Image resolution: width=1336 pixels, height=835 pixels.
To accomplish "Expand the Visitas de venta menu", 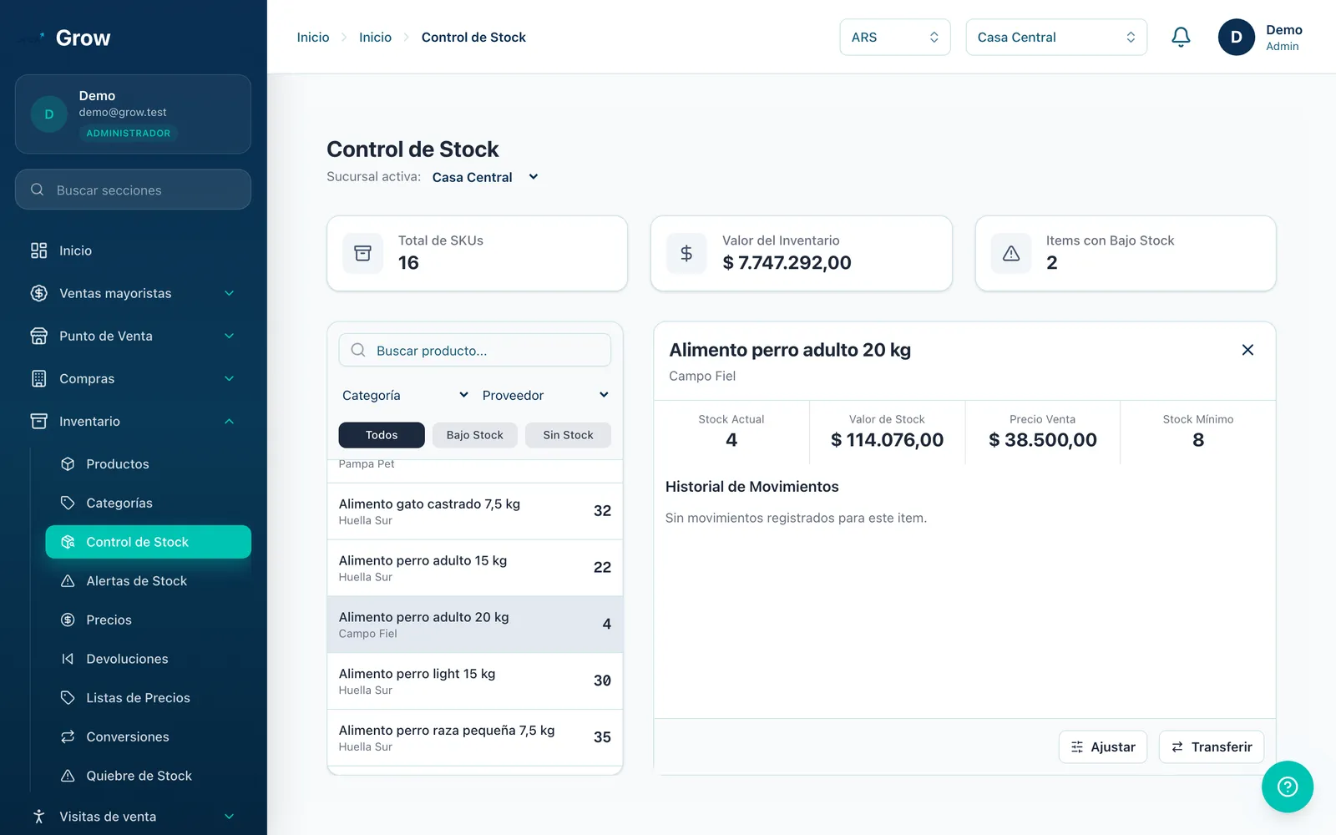I will pos(134,817).
